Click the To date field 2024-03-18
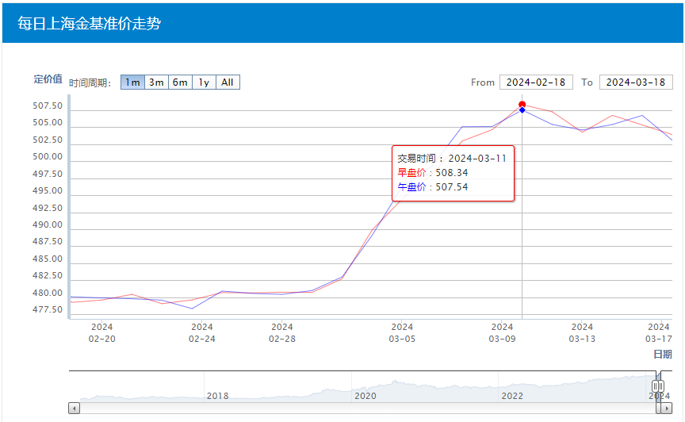 (636, 82)
